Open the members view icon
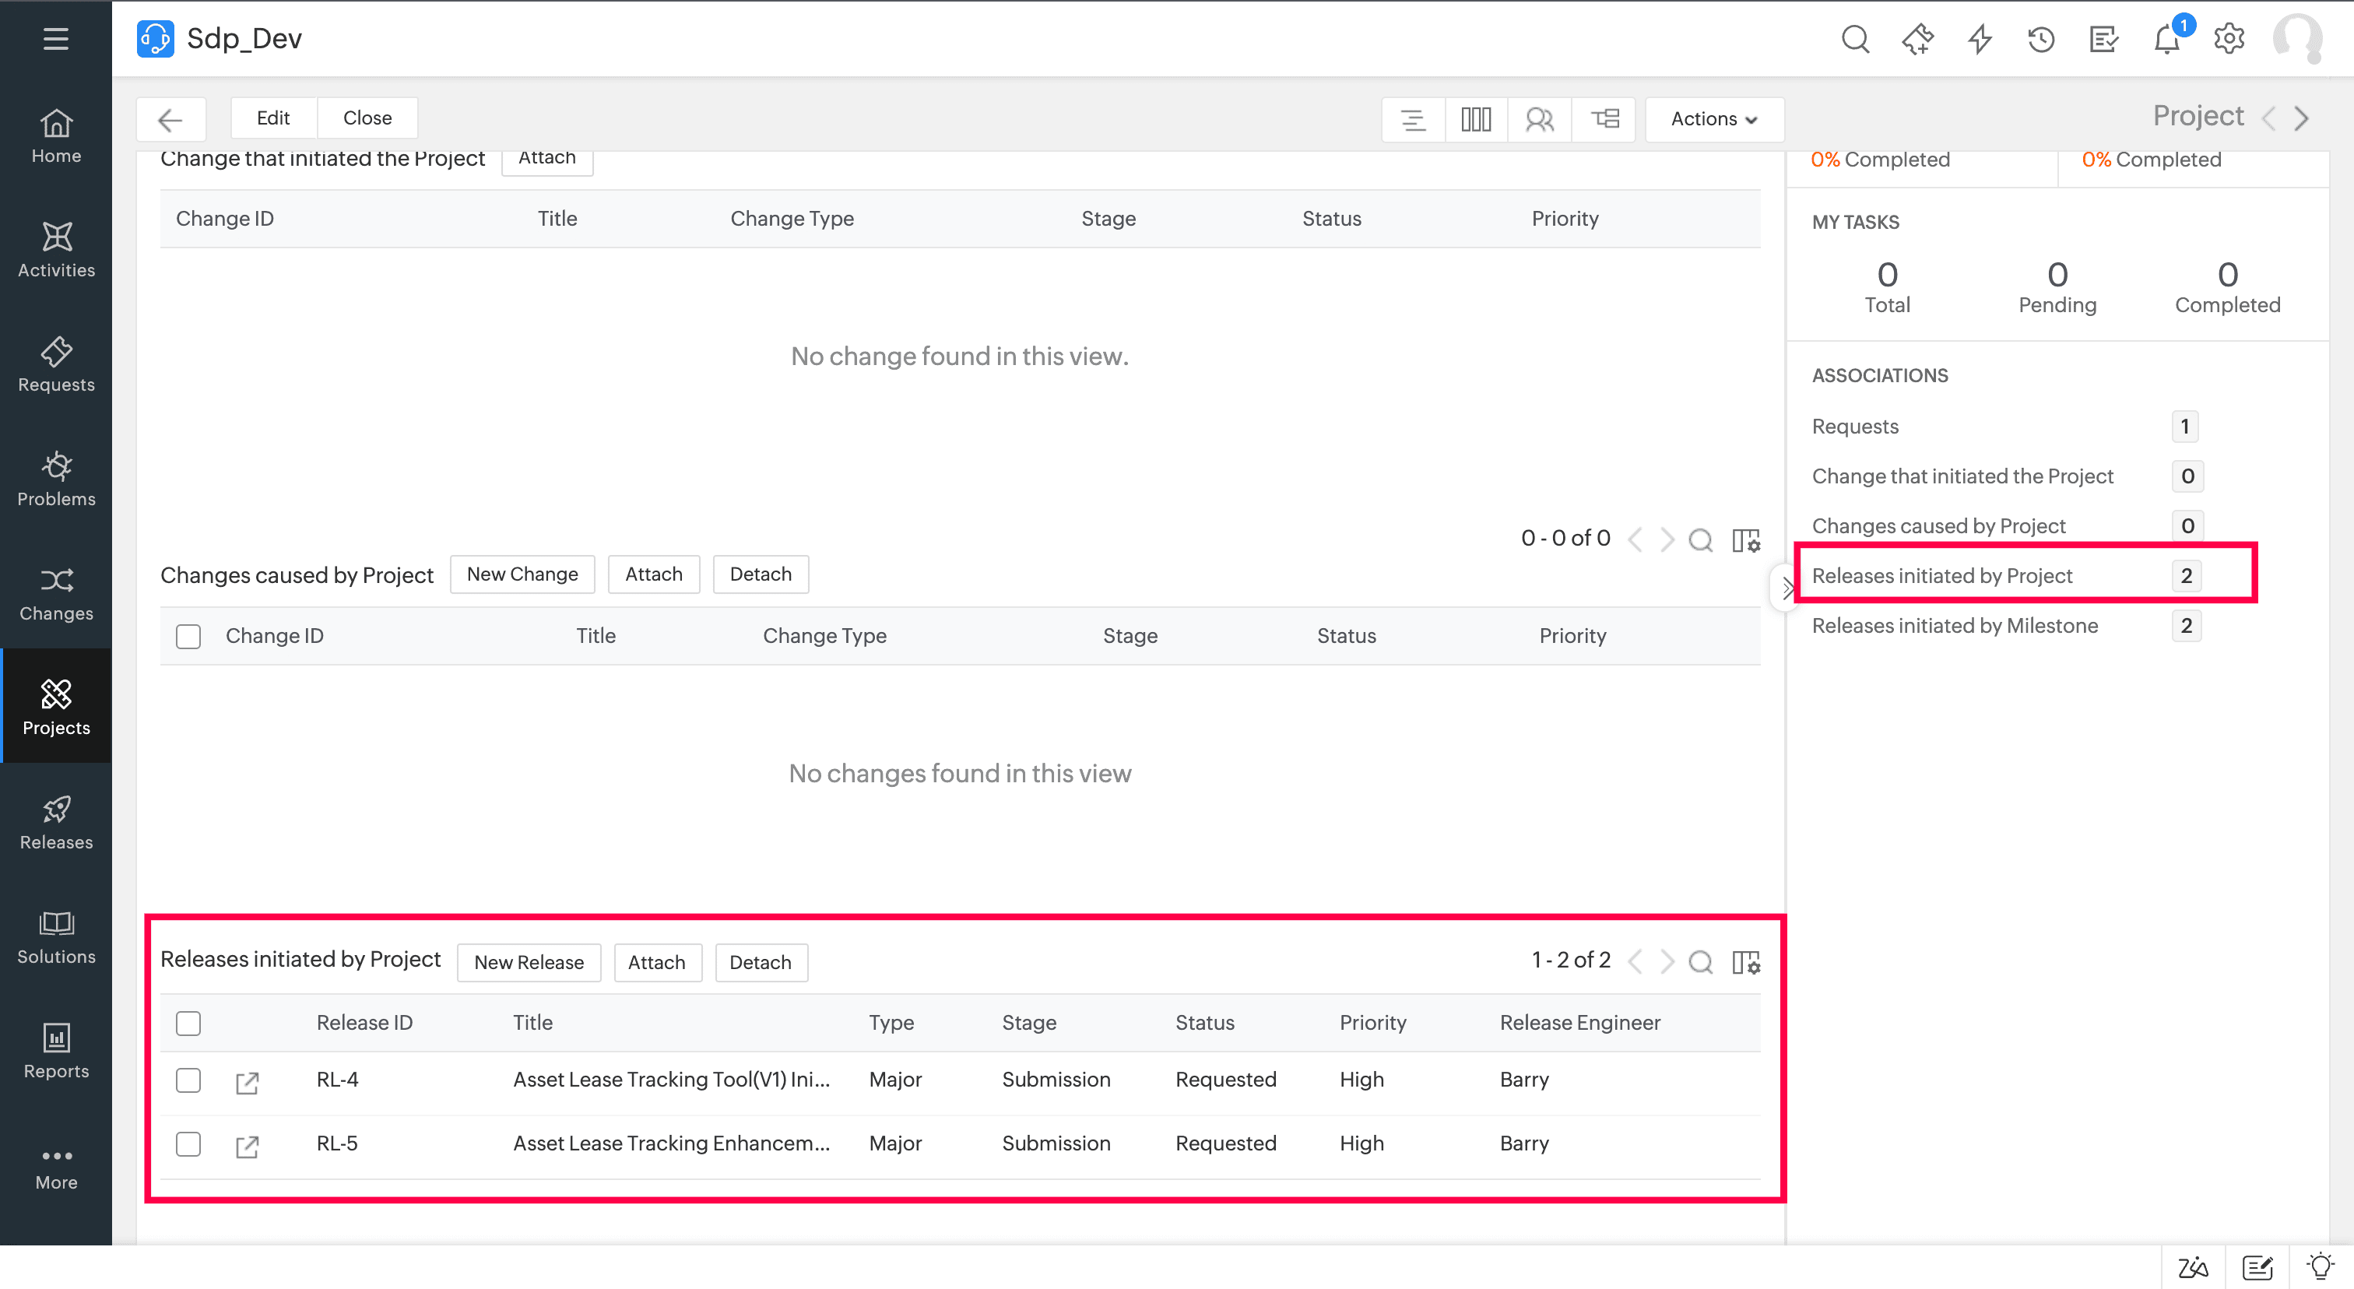 pyautogui.click(x=1539, y=119)
